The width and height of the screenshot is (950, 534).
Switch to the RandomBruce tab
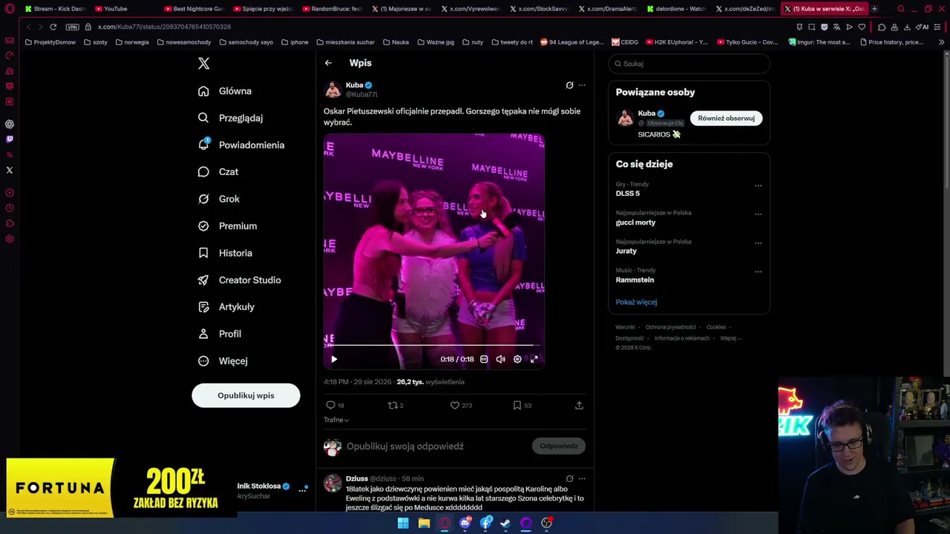tap(331, 9)
